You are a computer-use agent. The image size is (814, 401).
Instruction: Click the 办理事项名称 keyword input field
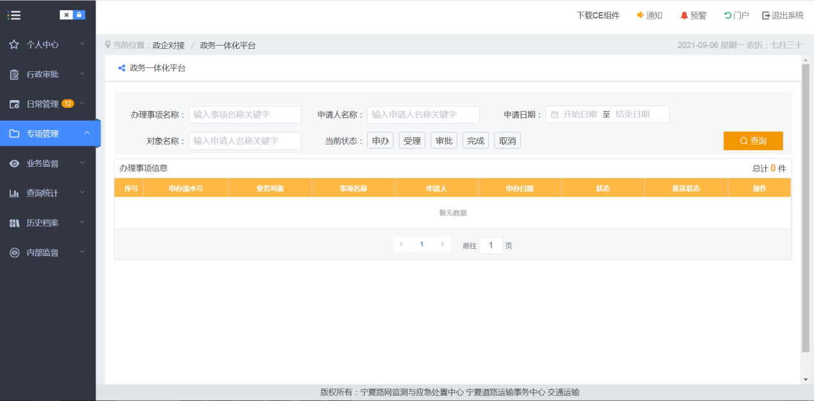click(244, 115)
